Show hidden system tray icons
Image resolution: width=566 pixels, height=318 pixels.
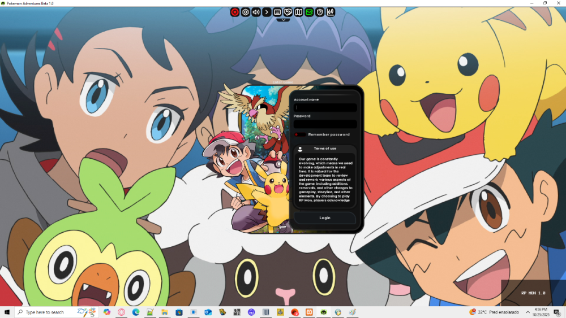click(x=528, y=312)
